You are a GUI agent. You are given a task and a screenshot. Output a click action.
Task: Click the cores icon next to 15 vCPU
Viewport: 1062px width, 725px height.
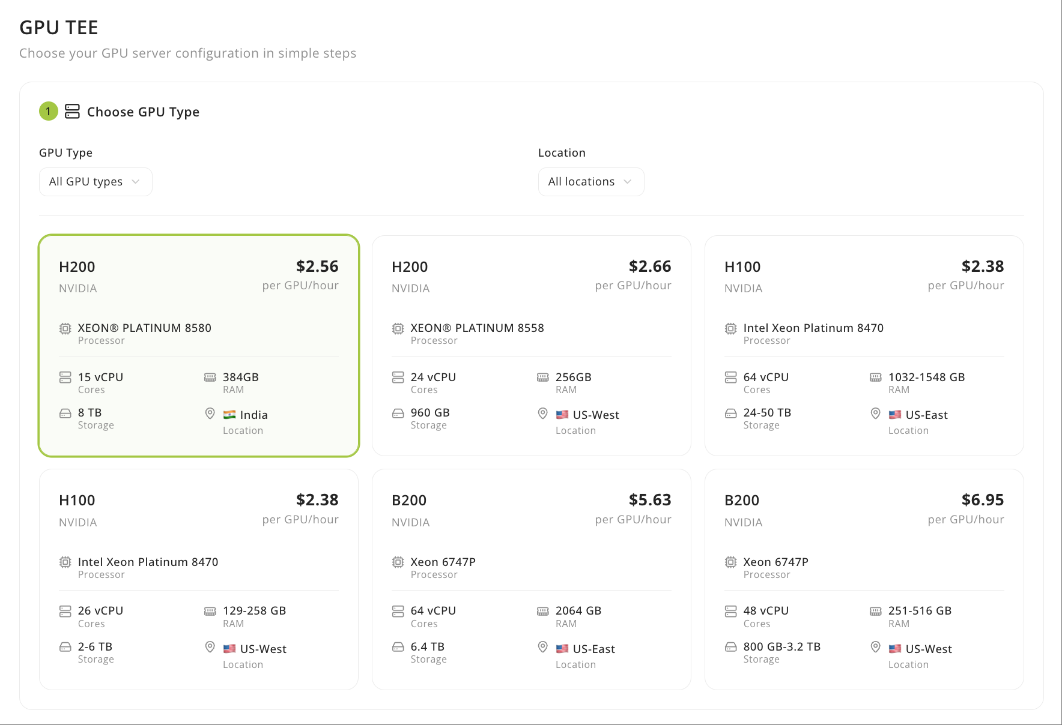coord(65,378)
